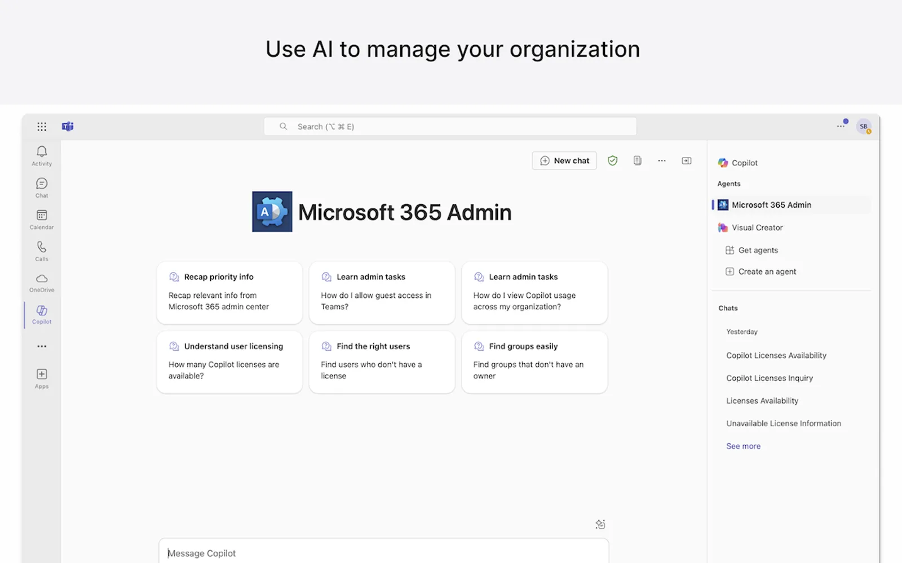Click the prompt gallery icon above message box
The width and height of the screenshot is (902, 563).
[x=600, y=524]
